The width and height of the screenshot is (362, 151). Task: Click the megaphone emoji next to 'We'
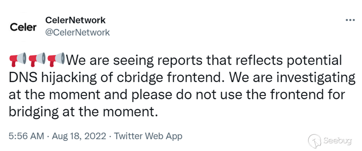[x=56, y=60]
